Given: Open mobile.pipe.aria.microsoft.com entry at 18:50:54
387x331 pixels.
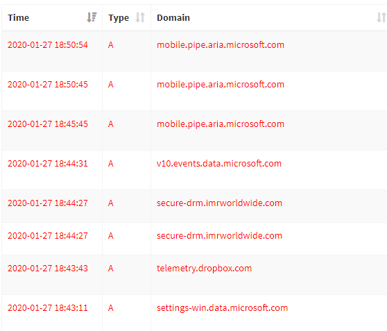Looking at the screenshot, I should coord(221,45).
